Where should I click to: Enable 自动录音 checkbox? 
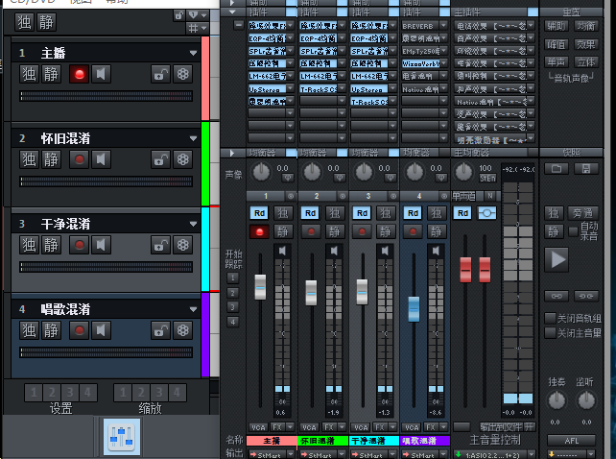573,231
